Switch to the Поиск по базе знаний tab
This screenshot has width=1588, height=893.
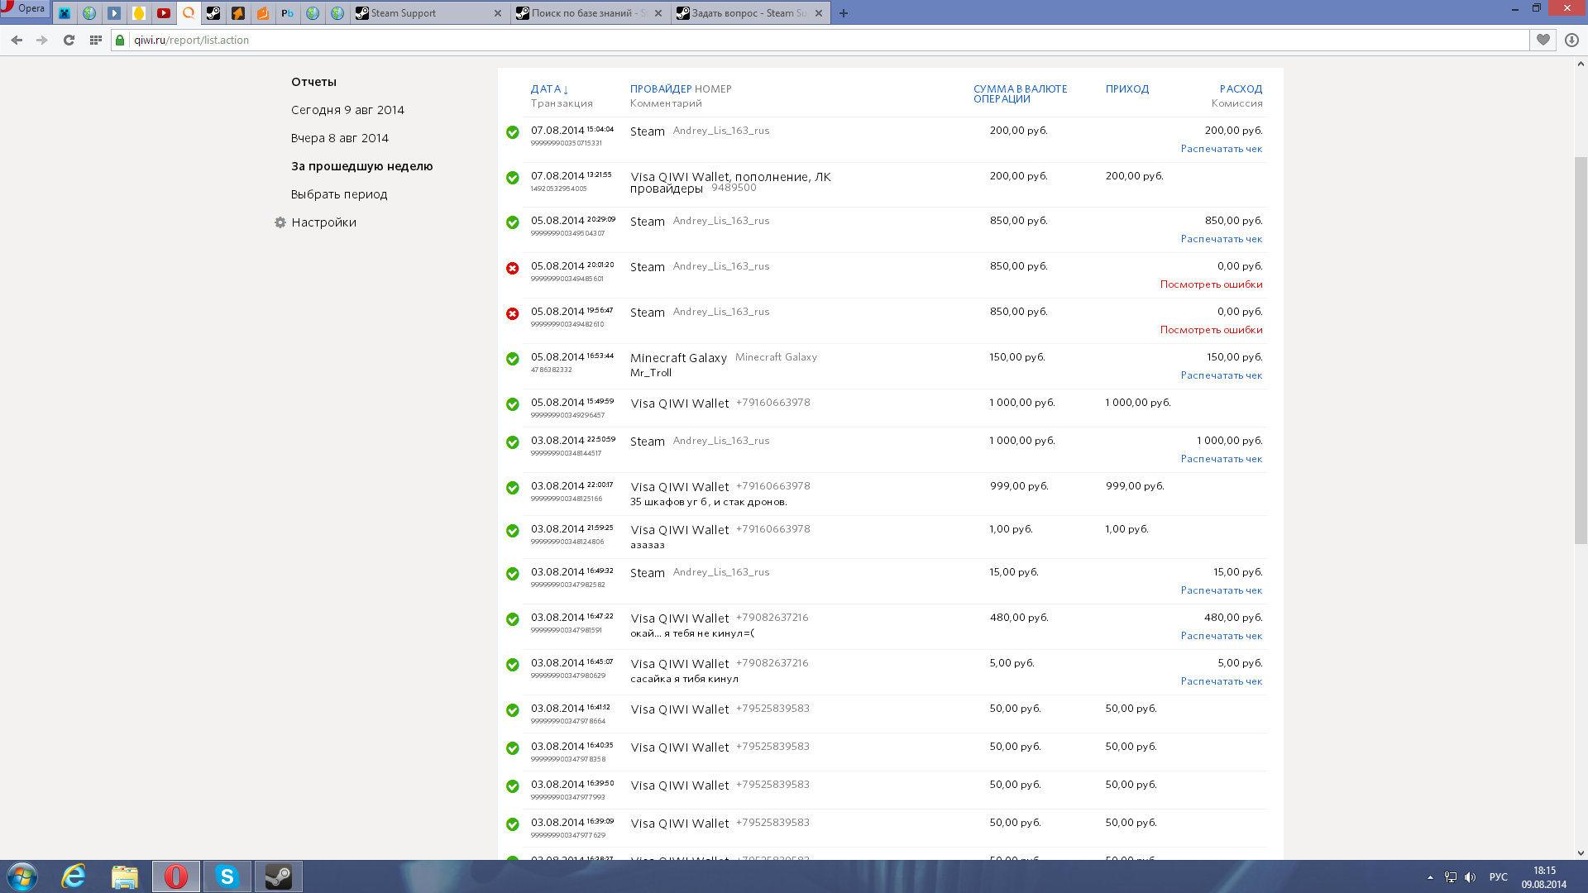(x=590, y=13)
